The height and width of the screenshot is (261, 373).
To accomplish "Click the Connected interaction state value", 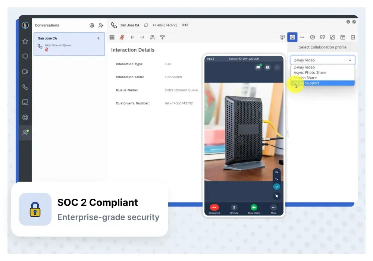I will [x=173, y=77].
